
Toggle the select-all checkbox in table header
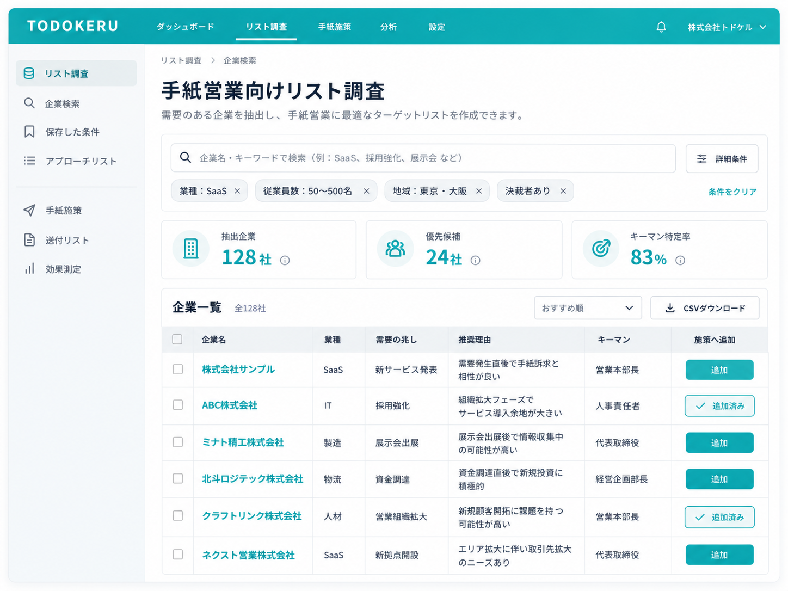[x=177, y=340]
